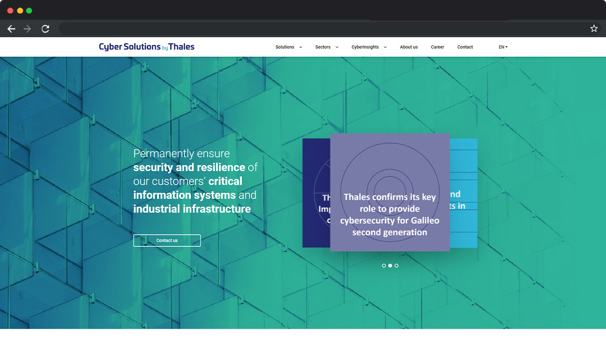Open the Sectors menu
Image resolution: width=606 pixels, height=341 pixels.
tap(323, 47)
